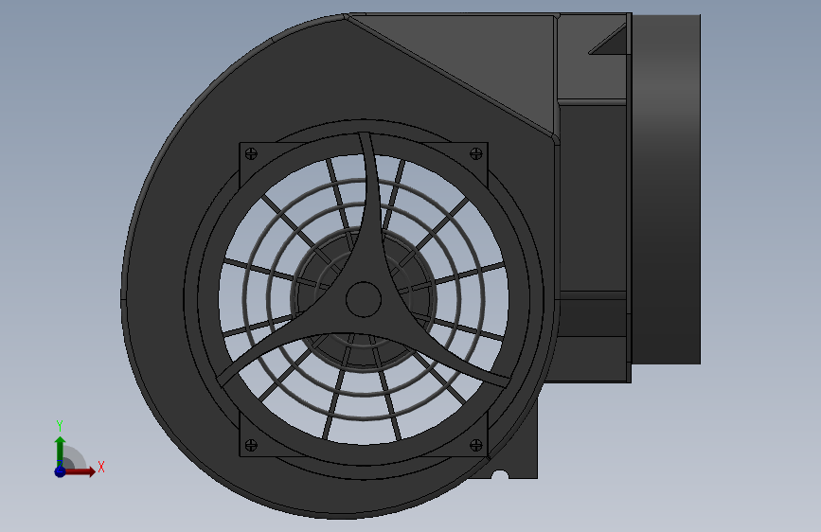Viewport: 821px width, 532px height.
Task: Select the upper-left mounting screw on the guard plate
Action: pos(251,153)
